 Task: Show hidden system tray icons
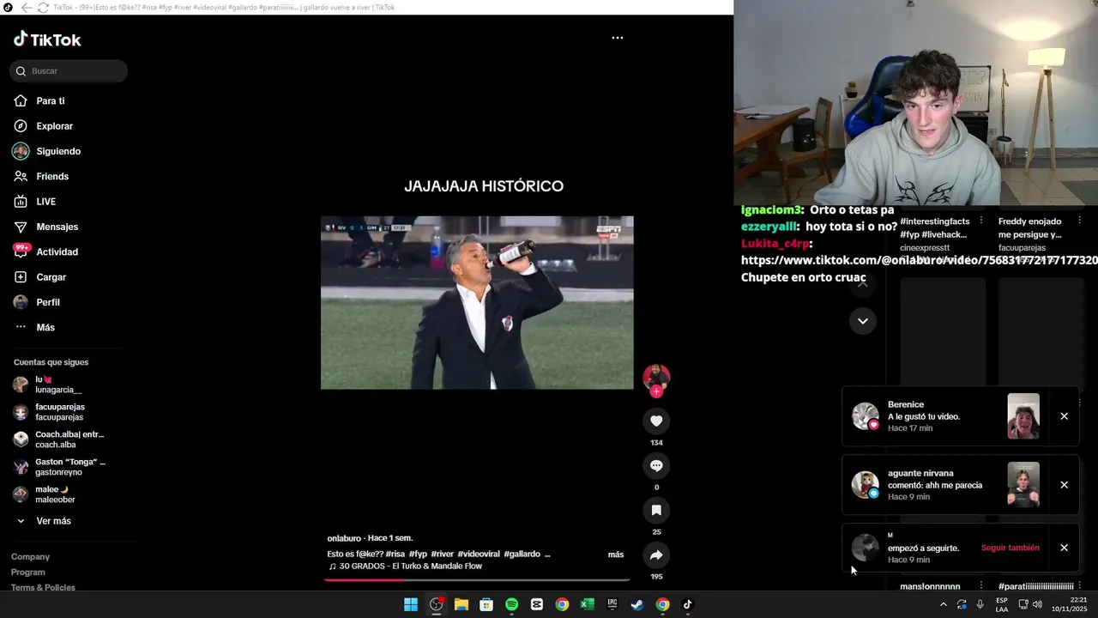(944, 604)
